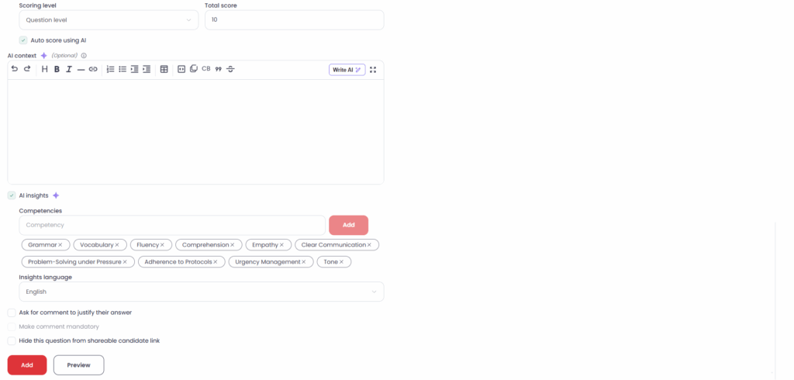The height and width of the screenshot is (380, 794).
Task: Remove the Grammar competency tag
Action: coord(60,245)
